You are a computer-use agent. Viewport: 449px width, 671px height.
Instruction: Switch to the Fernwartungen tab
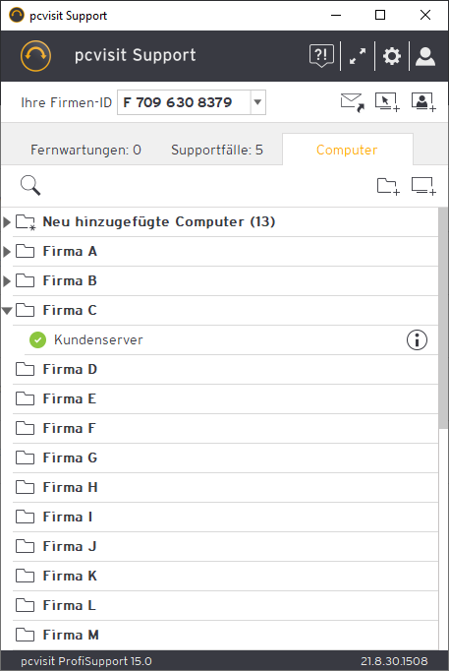pyautogui.click(x=85, y=150)
